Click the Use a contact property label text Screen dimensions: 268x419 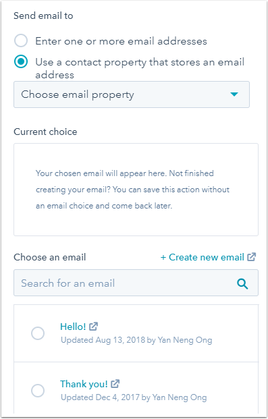coord(140,68)
